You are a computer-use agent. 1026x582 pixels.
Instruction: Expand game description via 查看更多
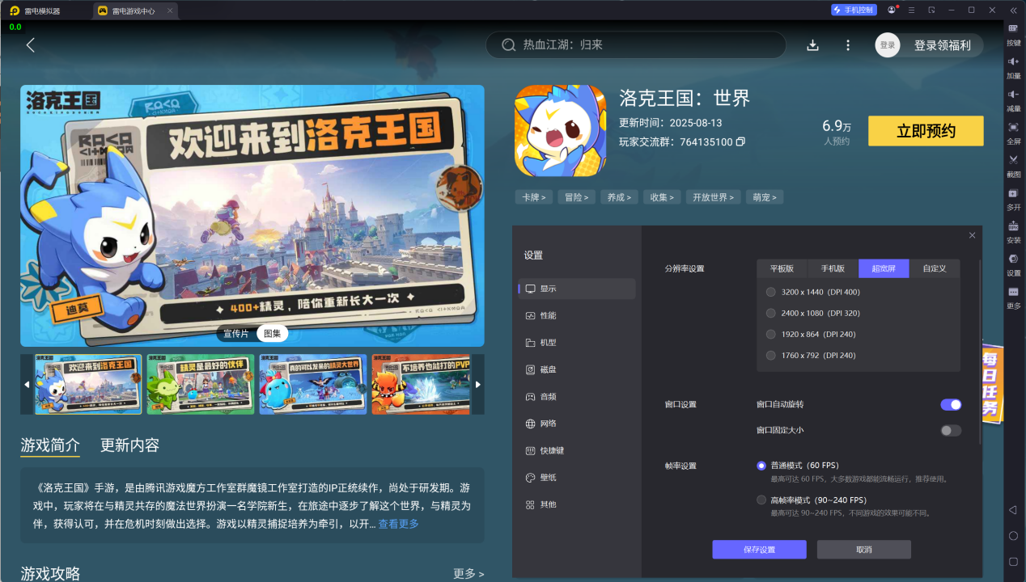coord(399,523)
